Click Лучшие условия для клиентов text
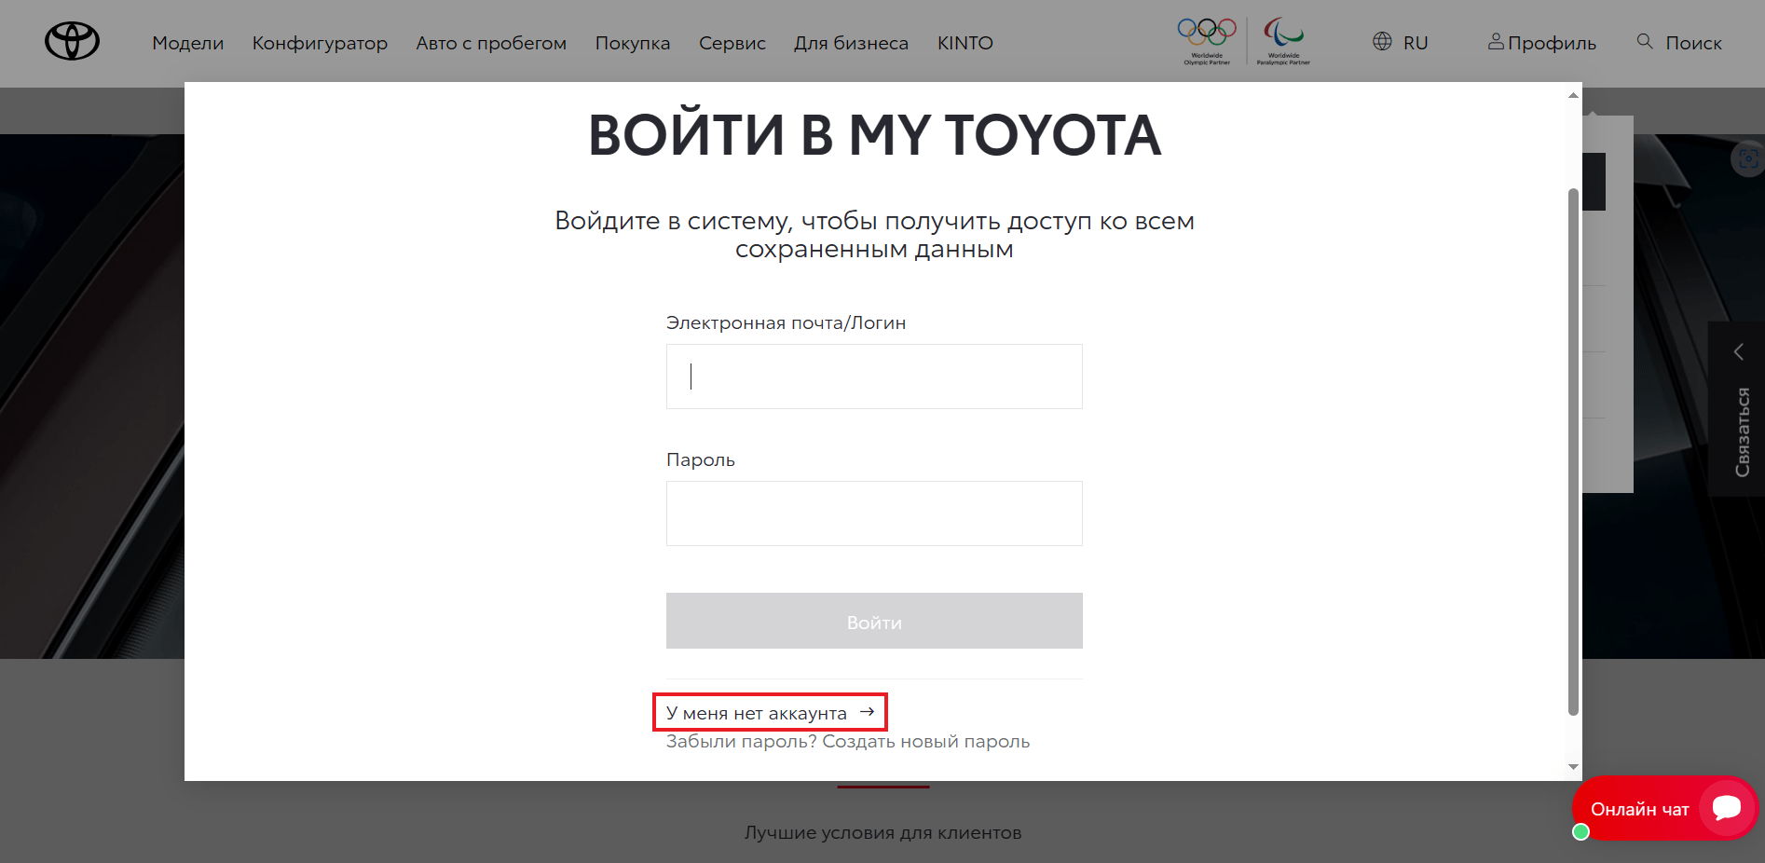This screenshot has width=1765, height=863. [x=882, y=832]
